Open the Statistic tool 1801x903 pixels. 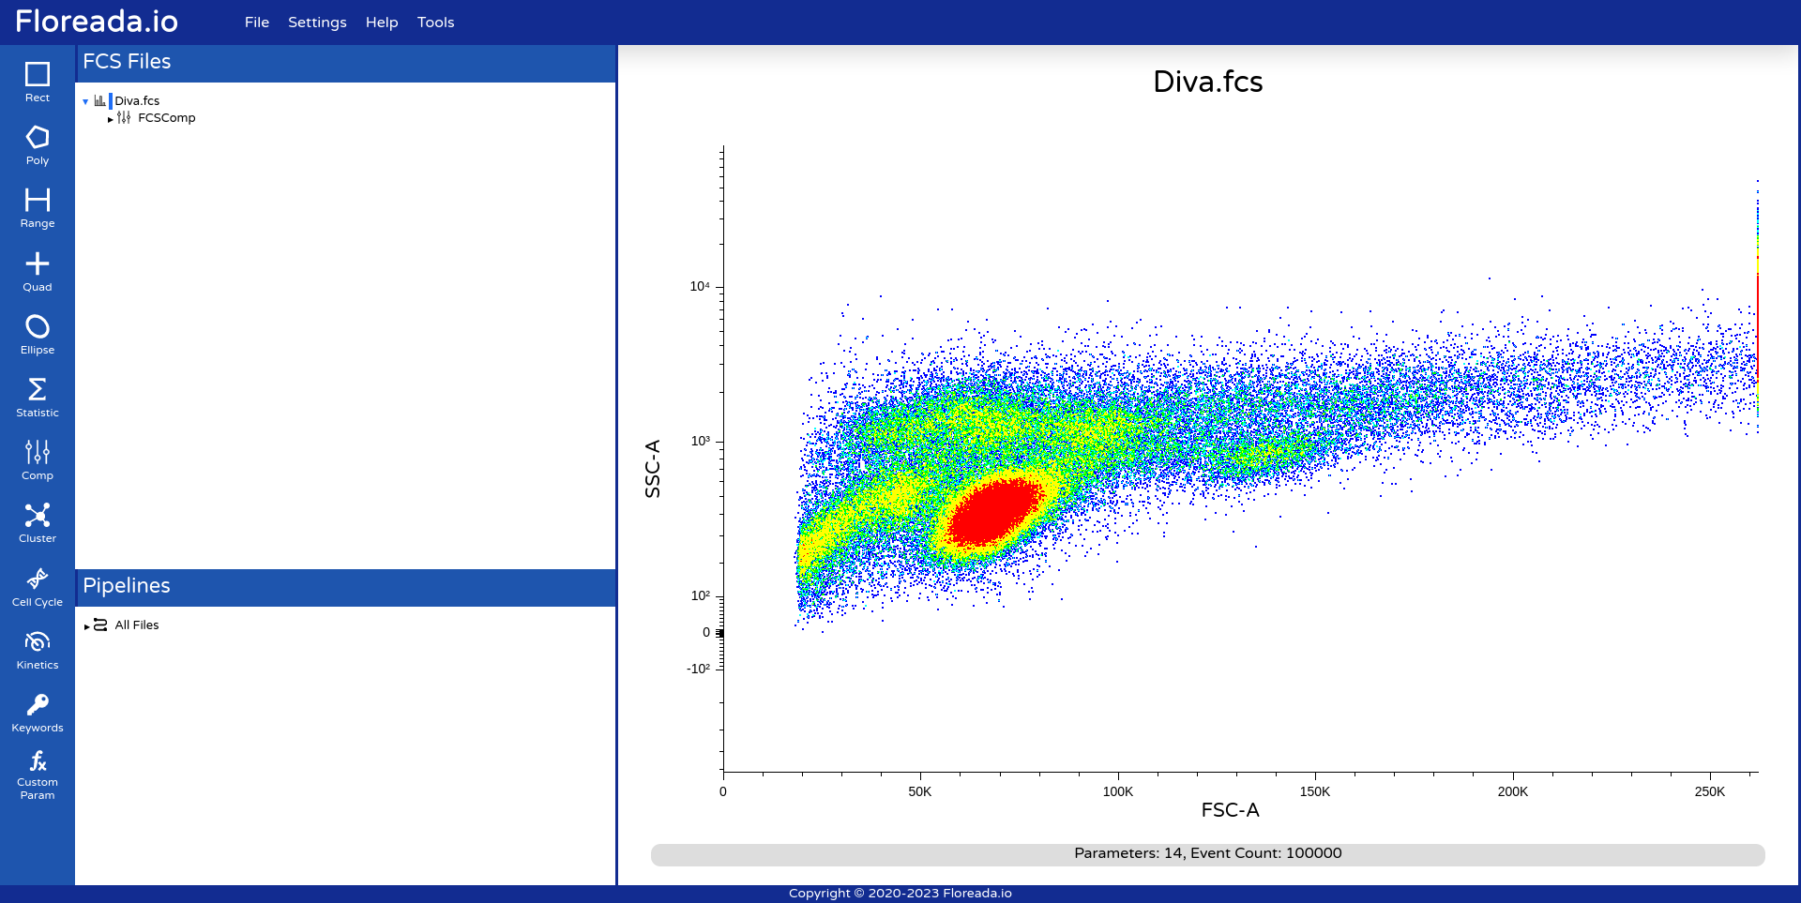37,396
